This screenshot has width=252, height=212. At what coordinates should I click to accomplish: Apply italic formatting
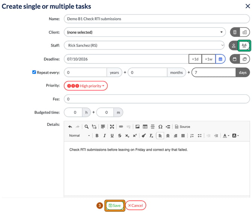pos(105,136)
